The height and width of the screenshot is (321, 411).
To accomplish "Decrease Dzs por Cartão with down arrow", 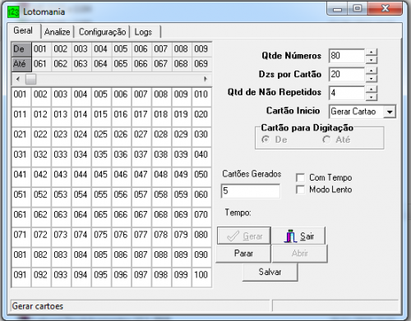I will 372,79.
